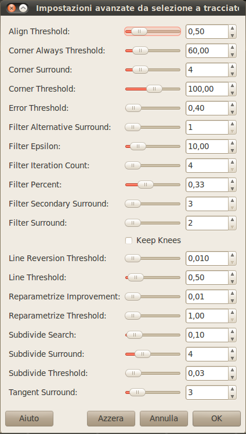
Task: Decrease Corner Threshold with the down arrow
Action: (233, 93)
